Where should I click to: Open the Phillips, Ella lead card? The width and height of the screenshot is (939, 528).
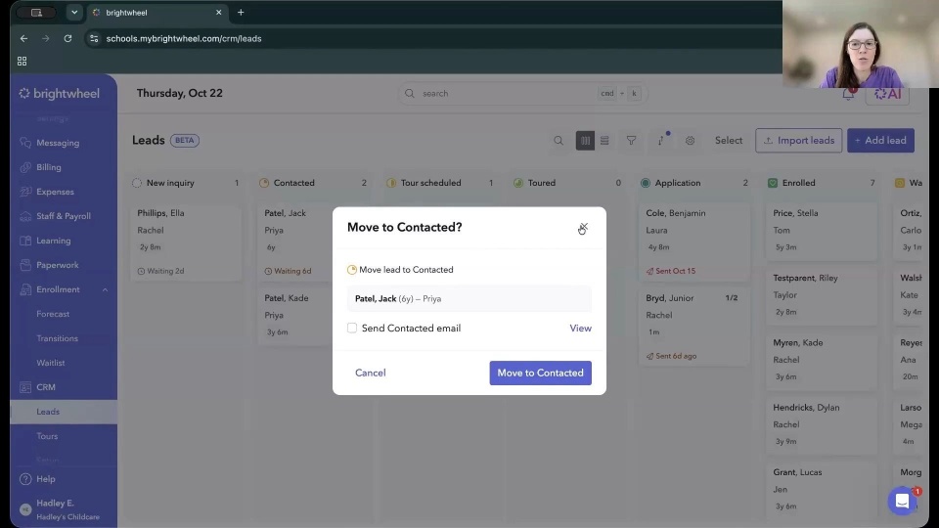[x=186, y=242]
